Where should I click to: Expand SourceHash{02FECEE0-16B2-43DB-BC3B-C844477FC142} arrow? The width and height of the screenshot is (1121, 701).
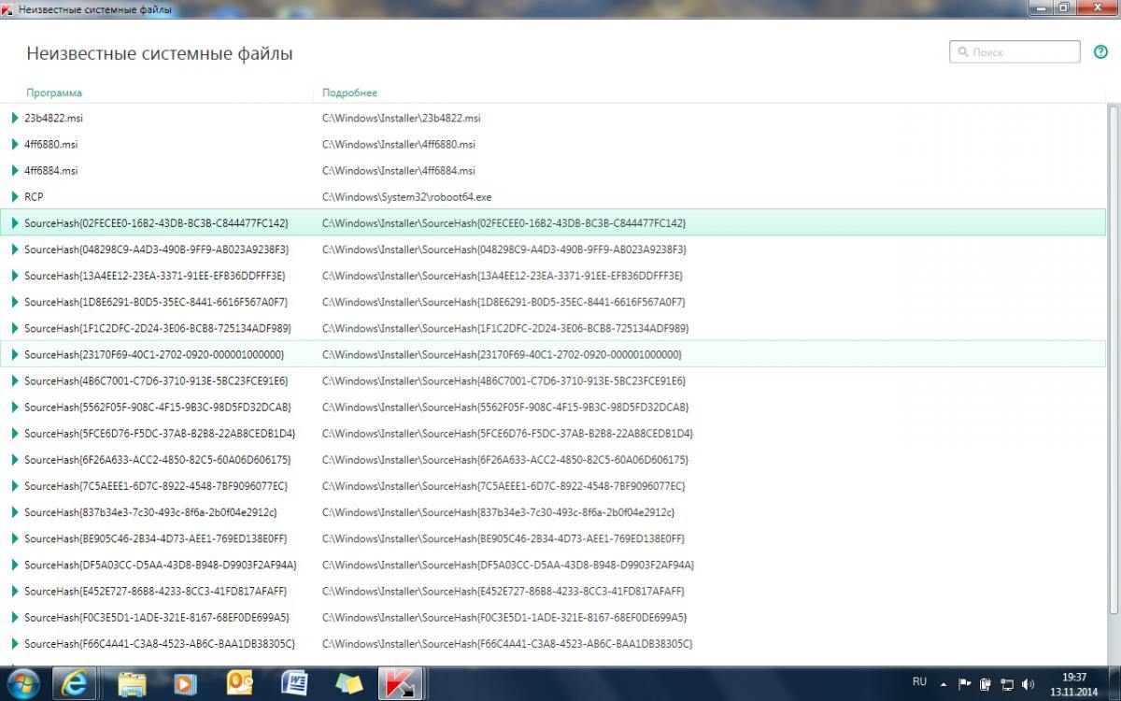[x=15, y=223]
